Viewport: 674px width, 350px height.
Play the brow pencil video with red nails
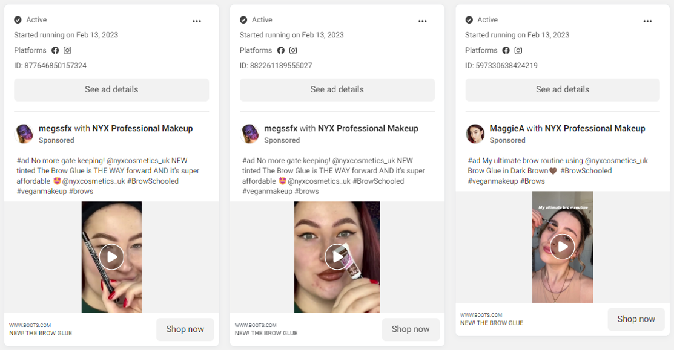[111, 257]
